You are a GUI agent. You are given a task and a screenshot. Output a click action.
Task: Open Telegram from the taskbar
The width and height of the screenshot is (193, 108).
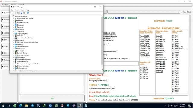click(33, 106)
